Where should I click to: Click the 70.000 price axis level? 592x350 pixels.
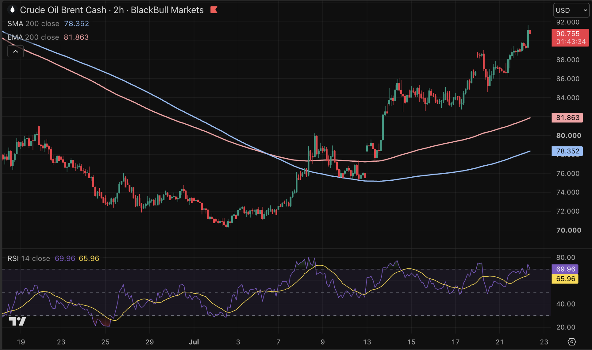(569, 230)
